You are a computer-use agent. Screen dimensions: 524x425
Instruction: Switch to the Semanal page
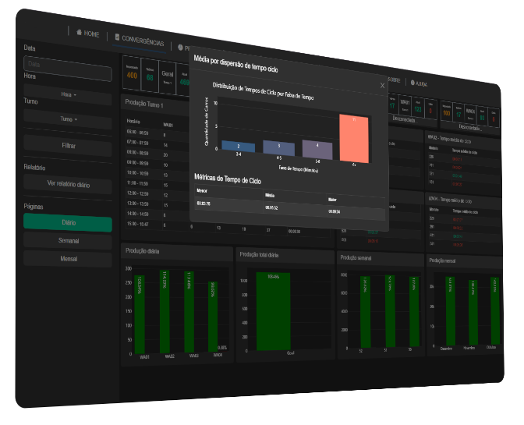(x=68, y=241)
